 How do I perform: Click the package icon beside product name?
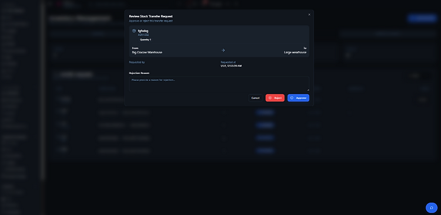134,31
